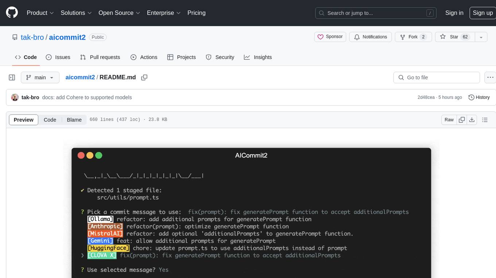
Task: Open more file actions menu
Action: [490, 78]
